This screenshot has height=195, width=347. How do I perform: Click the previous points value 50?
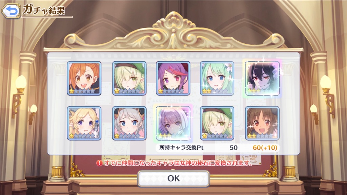point(233,148)
